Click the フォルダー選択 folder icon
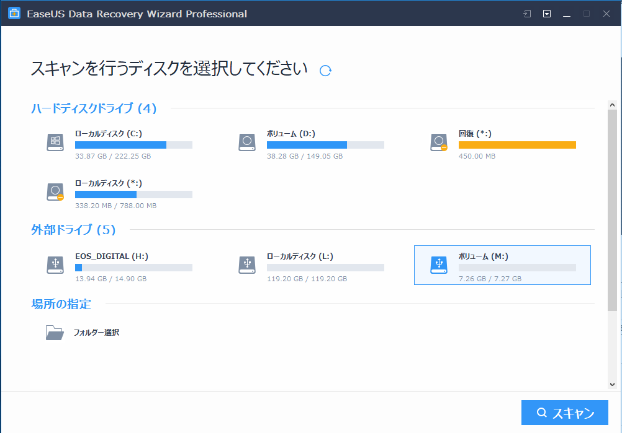The height and width of the screenshot is (433, 622). (x=55, y=333)
